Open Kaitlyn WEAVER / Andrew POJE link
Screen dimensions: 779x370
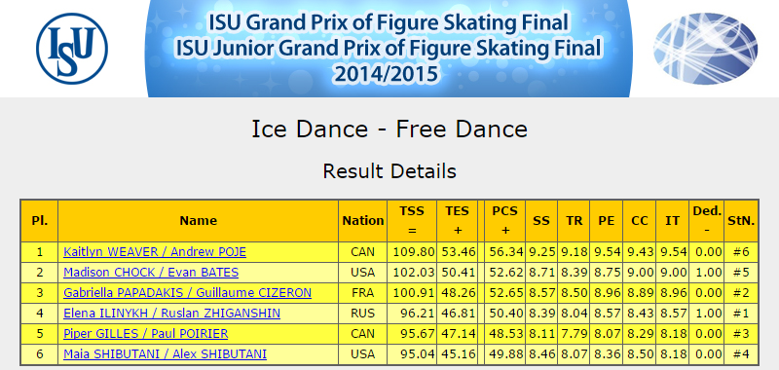155,252
